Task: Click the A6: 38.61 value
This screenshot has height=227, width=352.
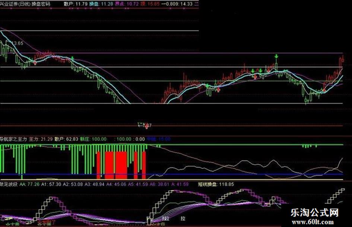Action: pos(160,184)
